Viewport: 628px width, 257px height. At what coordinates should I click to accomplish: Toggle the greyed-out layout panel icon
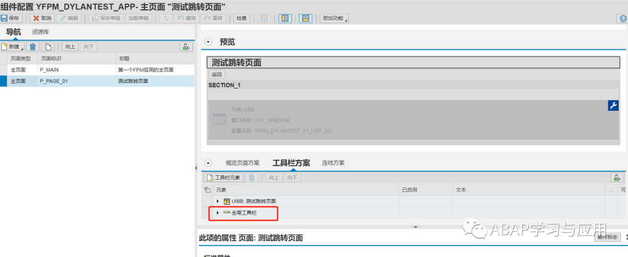pos(264,19)
